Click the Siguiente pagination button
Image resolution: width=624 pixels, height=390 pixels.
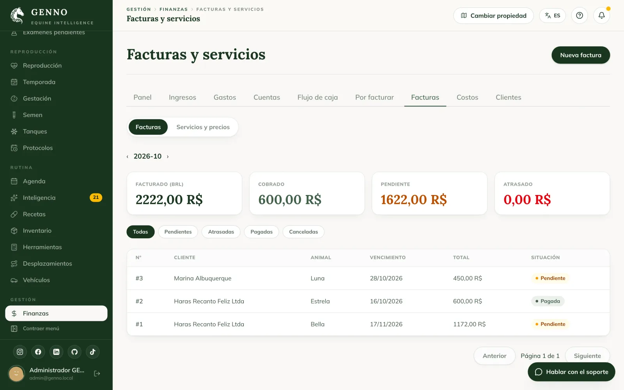tap(587, 356)
